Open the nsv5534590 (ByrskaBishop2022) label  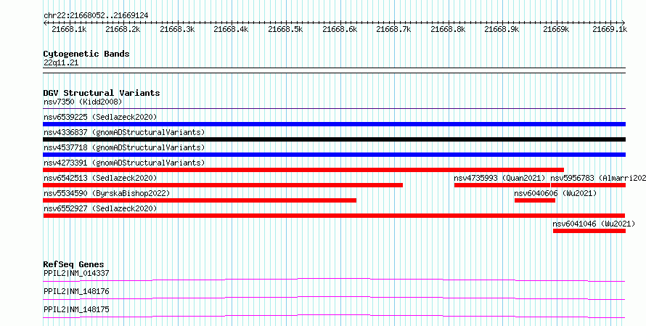coord(107,193)
